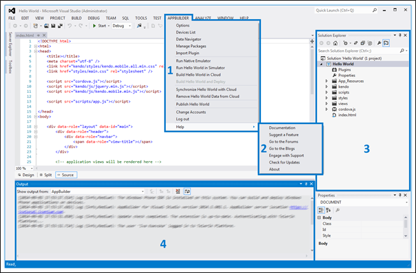Expand the scripts folder arrow
Image resolution: width=416 pixels, height=273 pixels.
327,92
